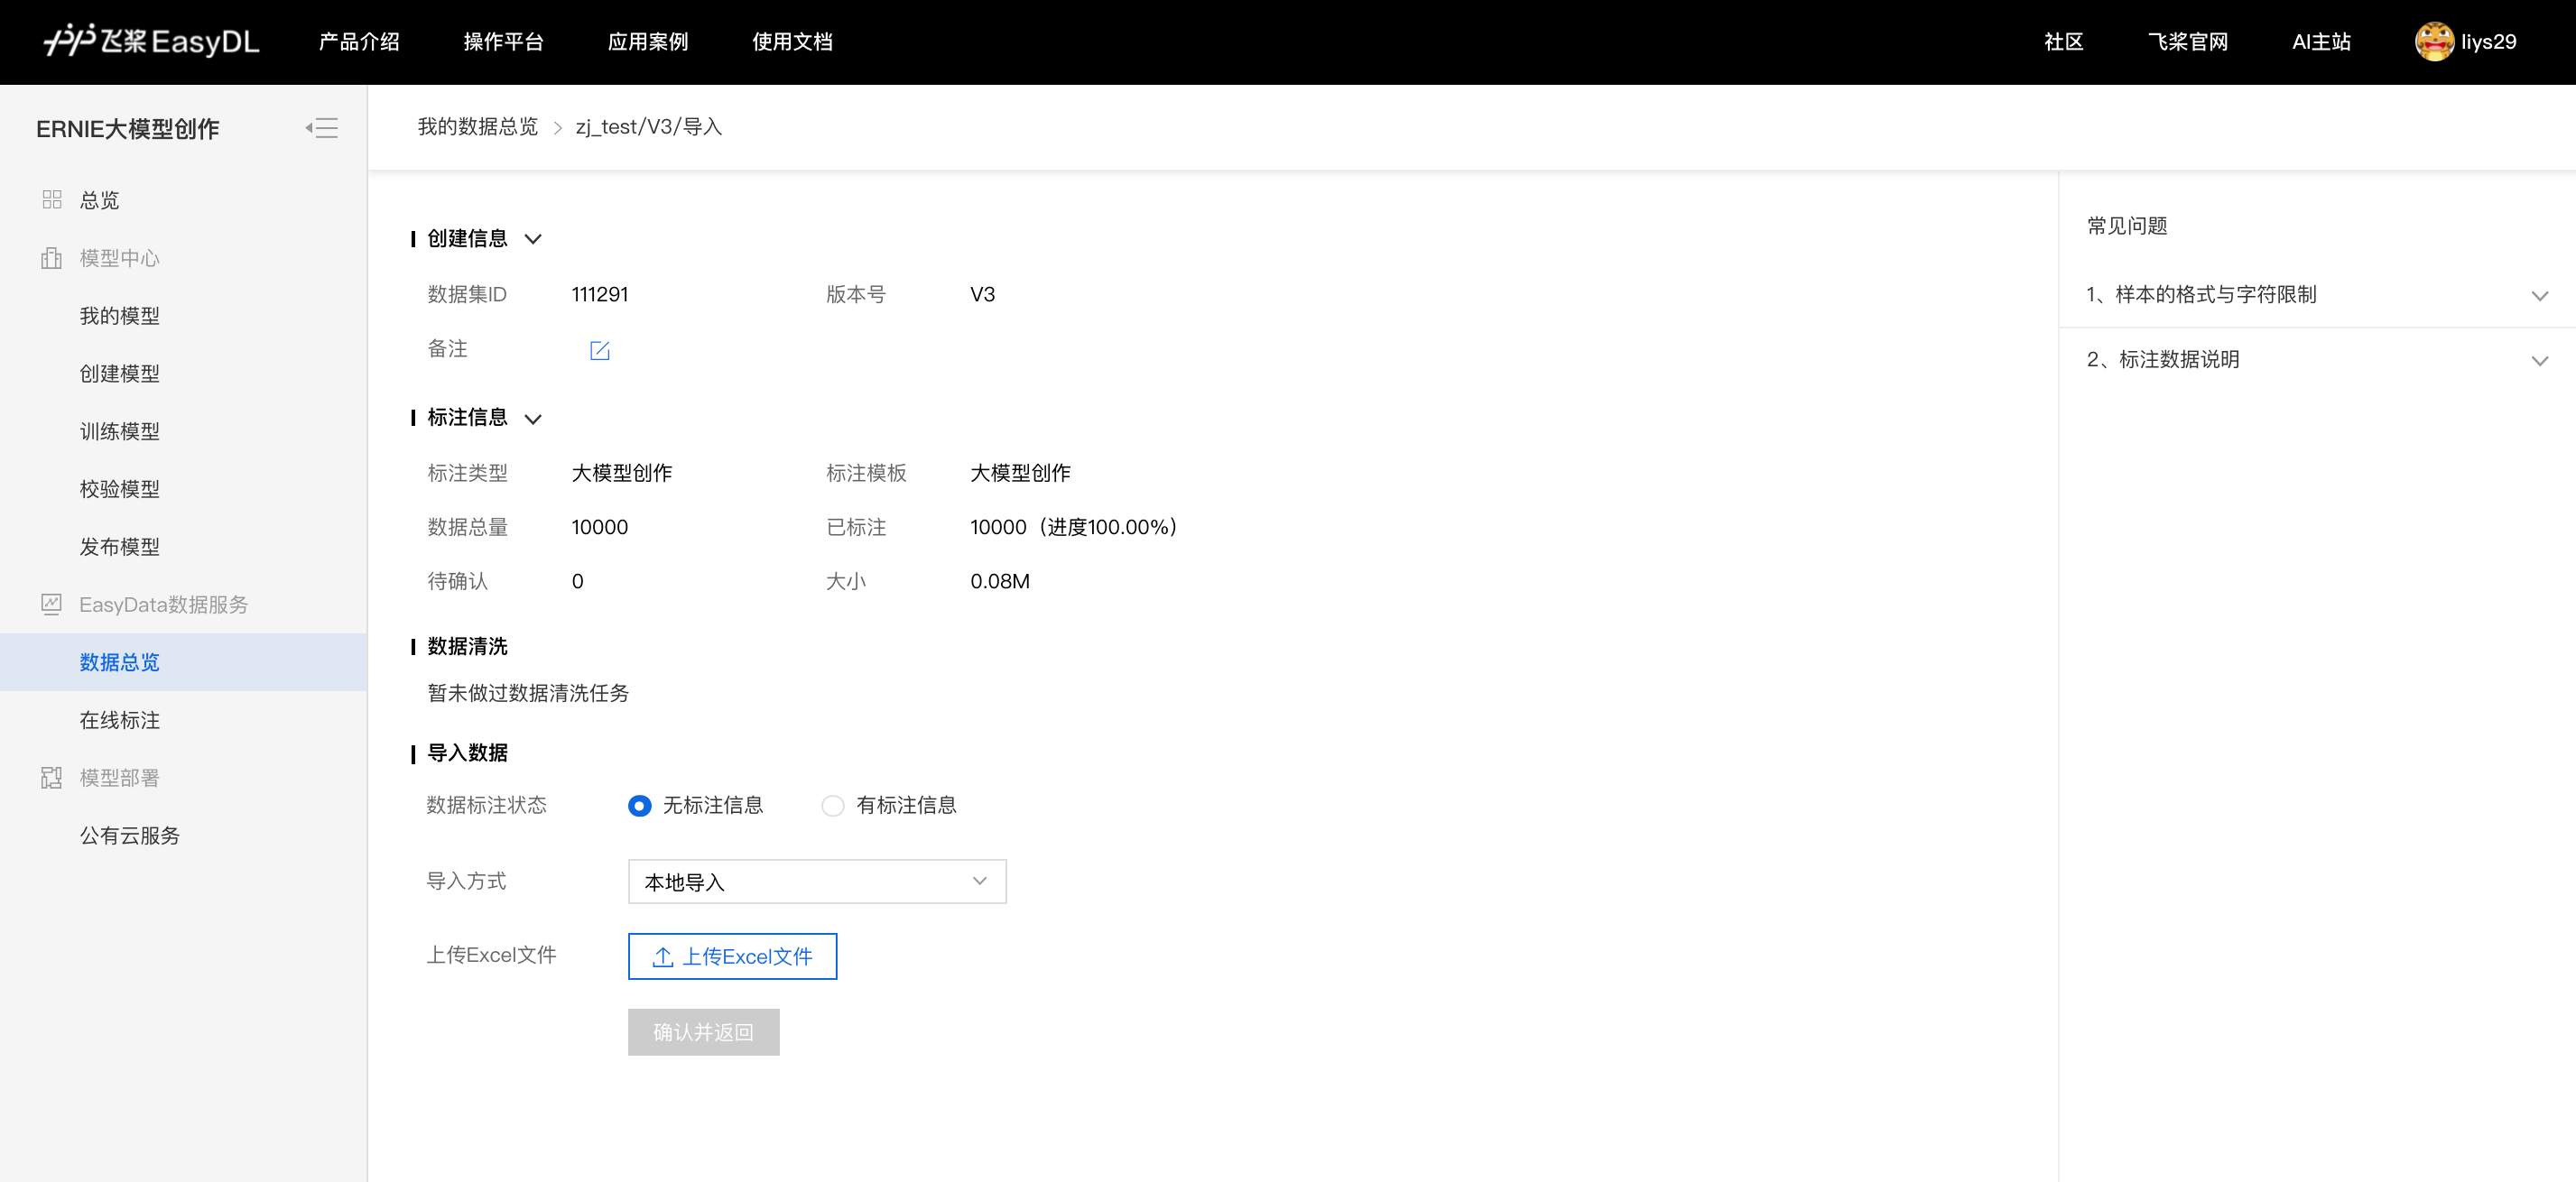Collapse the sidebar using the menu fold icon
The image size is (2576, 1182).
[x=322, y=129]
